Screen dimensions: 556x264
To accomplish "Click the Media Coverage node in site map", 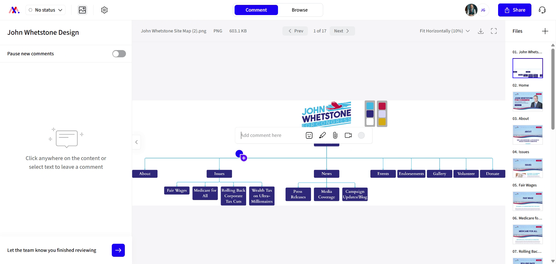I will [327, 194].
